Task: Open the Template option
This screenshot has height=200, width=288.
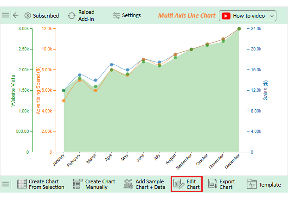Action: (263, 184)
